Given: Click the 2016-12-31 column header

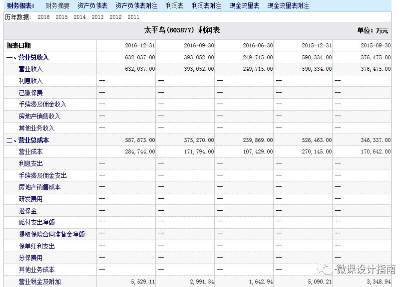Looking at the screenshot, I should tap(140, 45).
